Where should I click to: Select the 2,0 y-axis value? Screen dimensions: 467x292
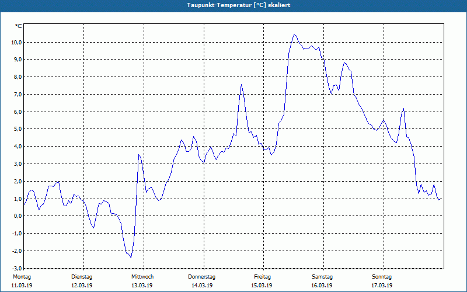coord(18,181)
